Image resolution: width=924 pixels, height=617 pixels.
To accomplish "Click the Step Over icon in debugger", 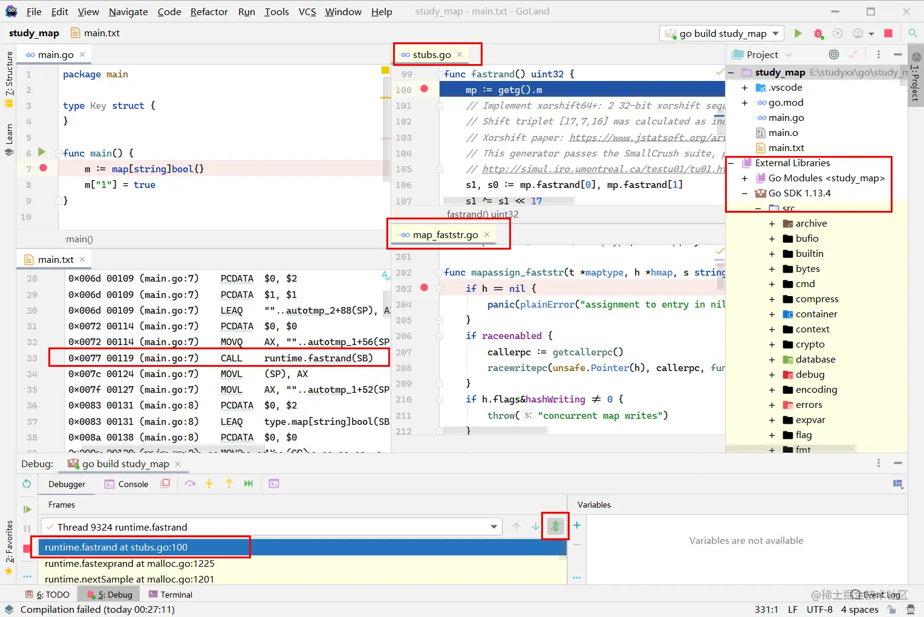I will click(190, 483).
